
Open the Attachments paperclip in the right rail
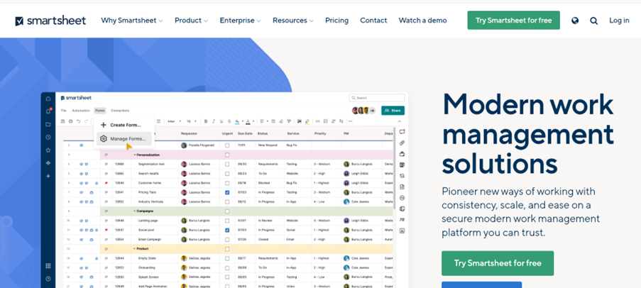click(402, 143)
